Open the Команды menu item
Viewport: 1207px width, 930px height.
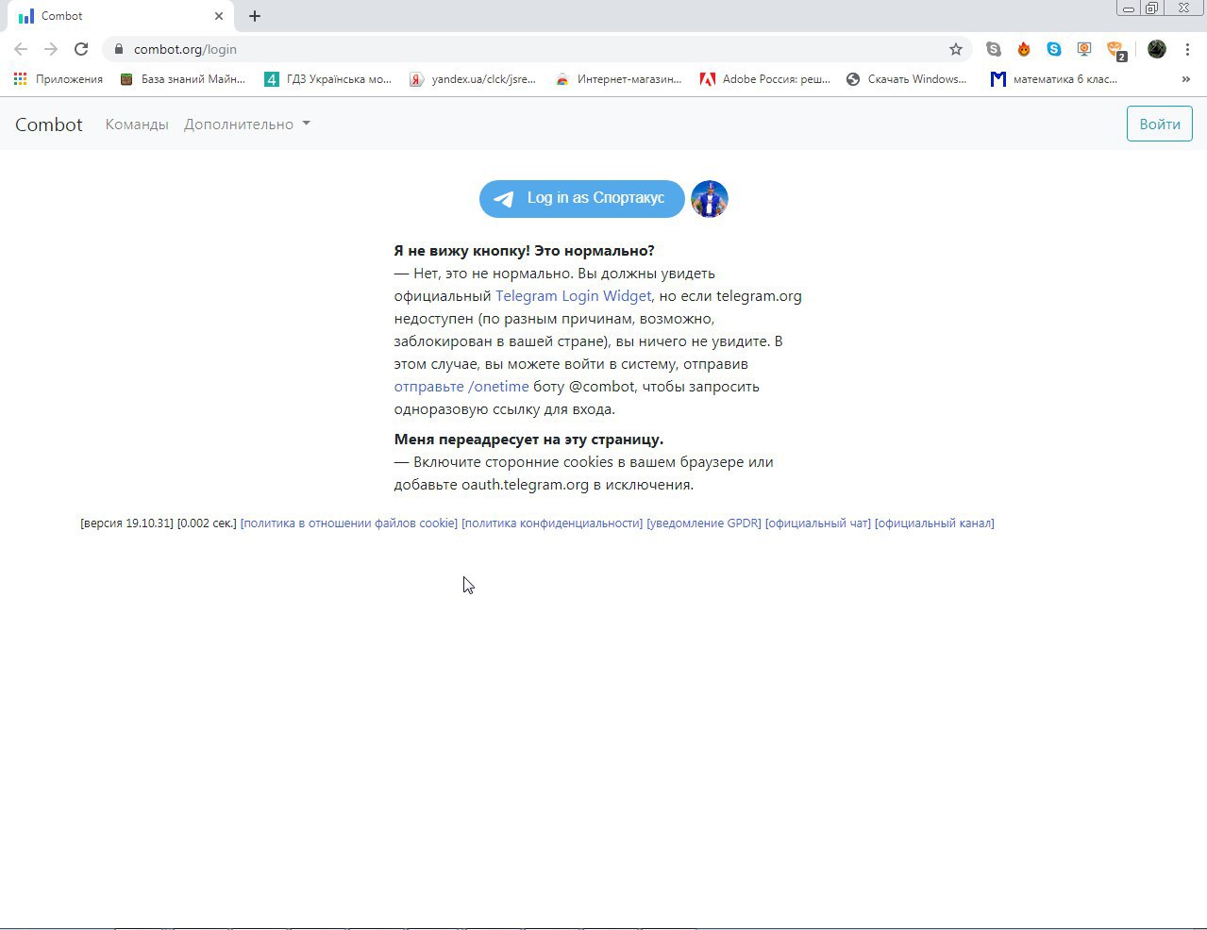[x=137, y=125]
